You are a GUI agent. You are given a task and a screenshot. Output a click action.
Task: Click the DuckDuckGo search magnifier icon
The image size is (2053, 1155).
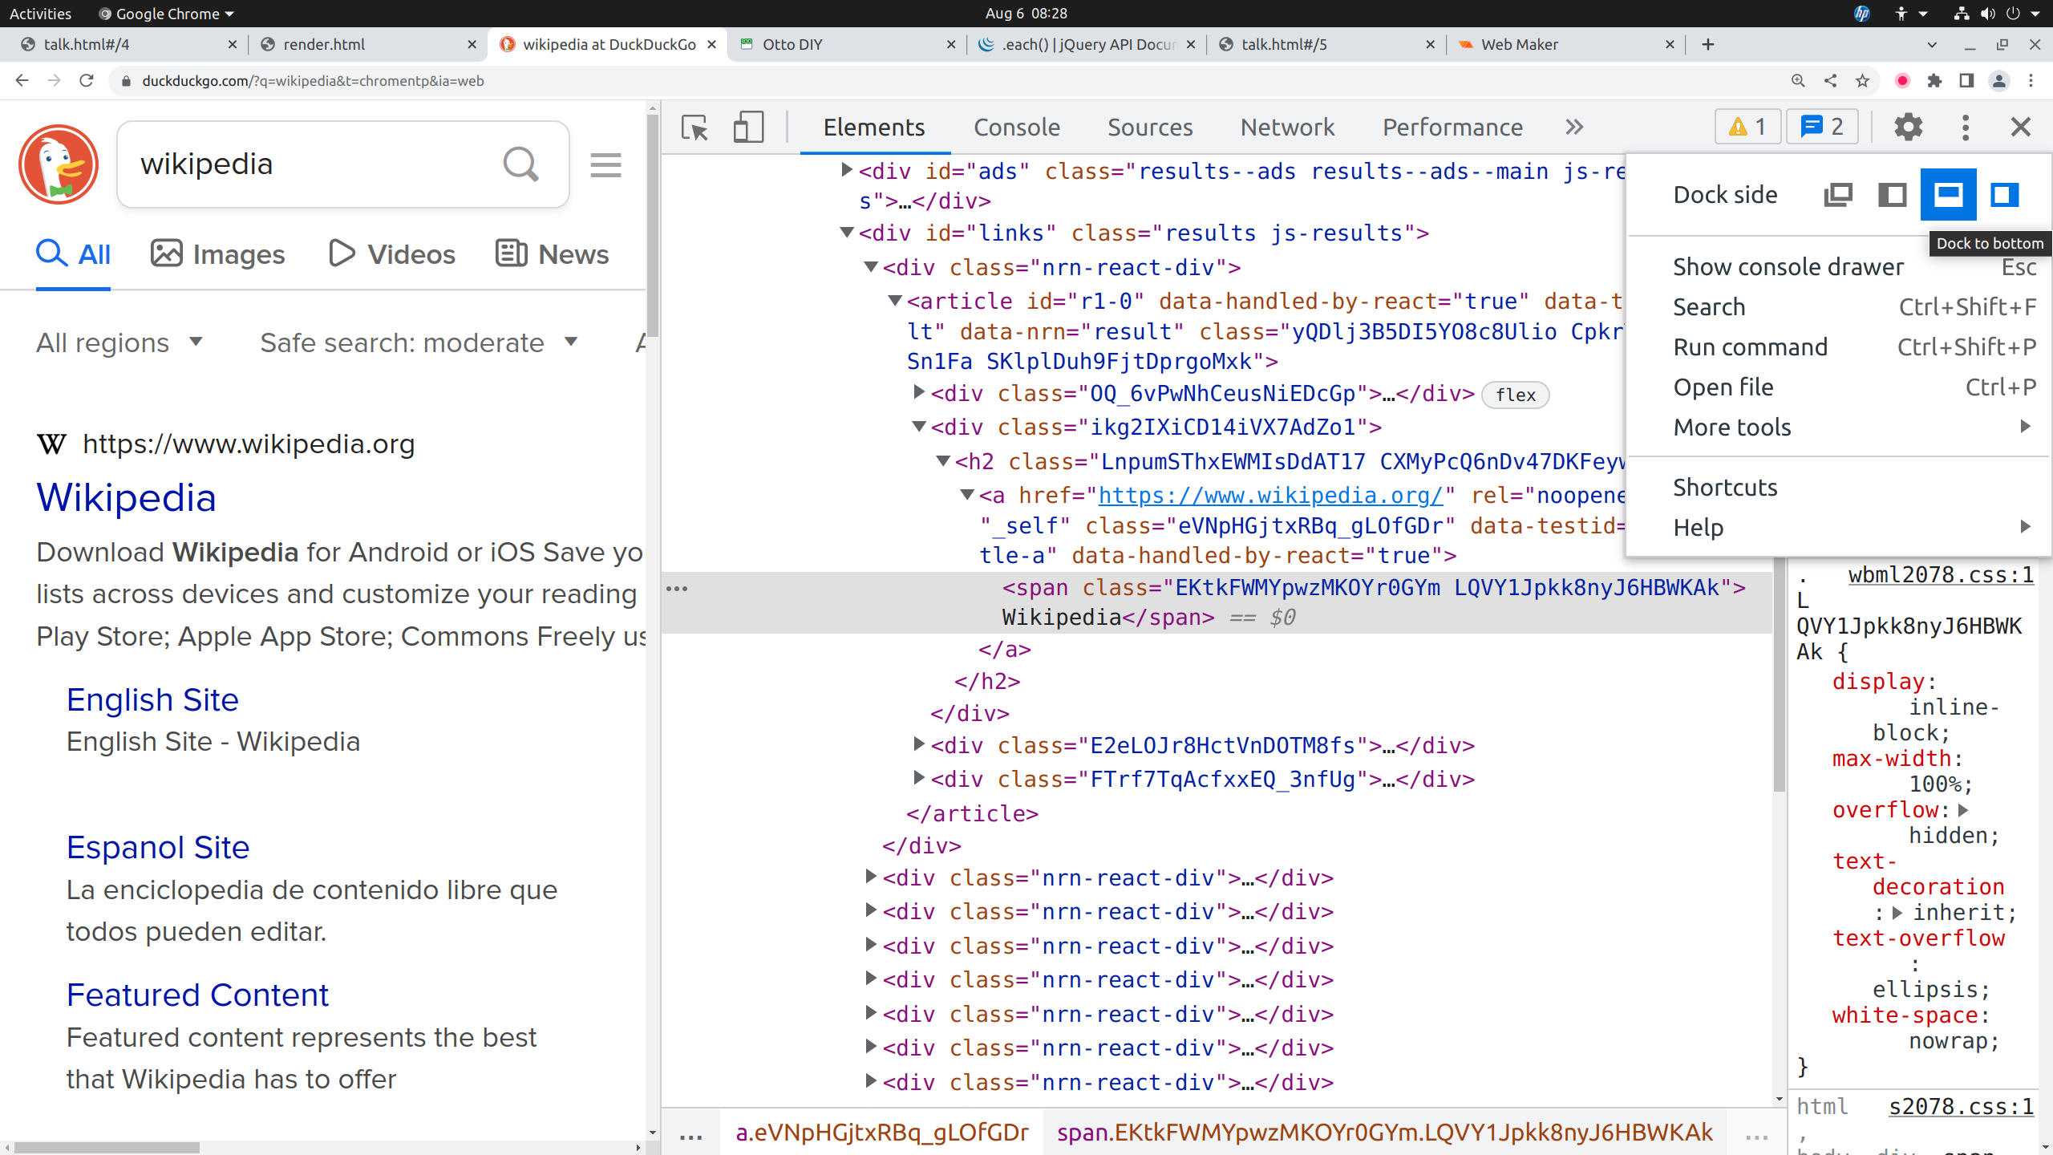pyautogui.click(x=520, y=164)
